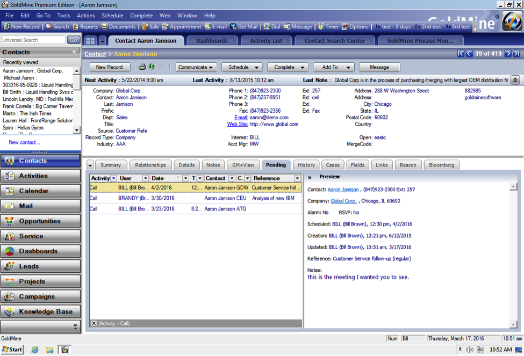The image size is (524, 356).
Task: Jump to the last contact record
Action: tap(516, 54)
